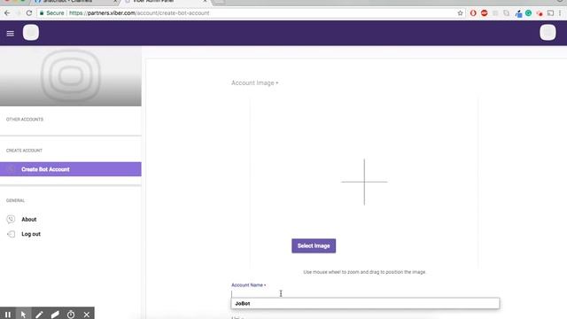Click the account banner image in the sidebar

pos(71,76)
